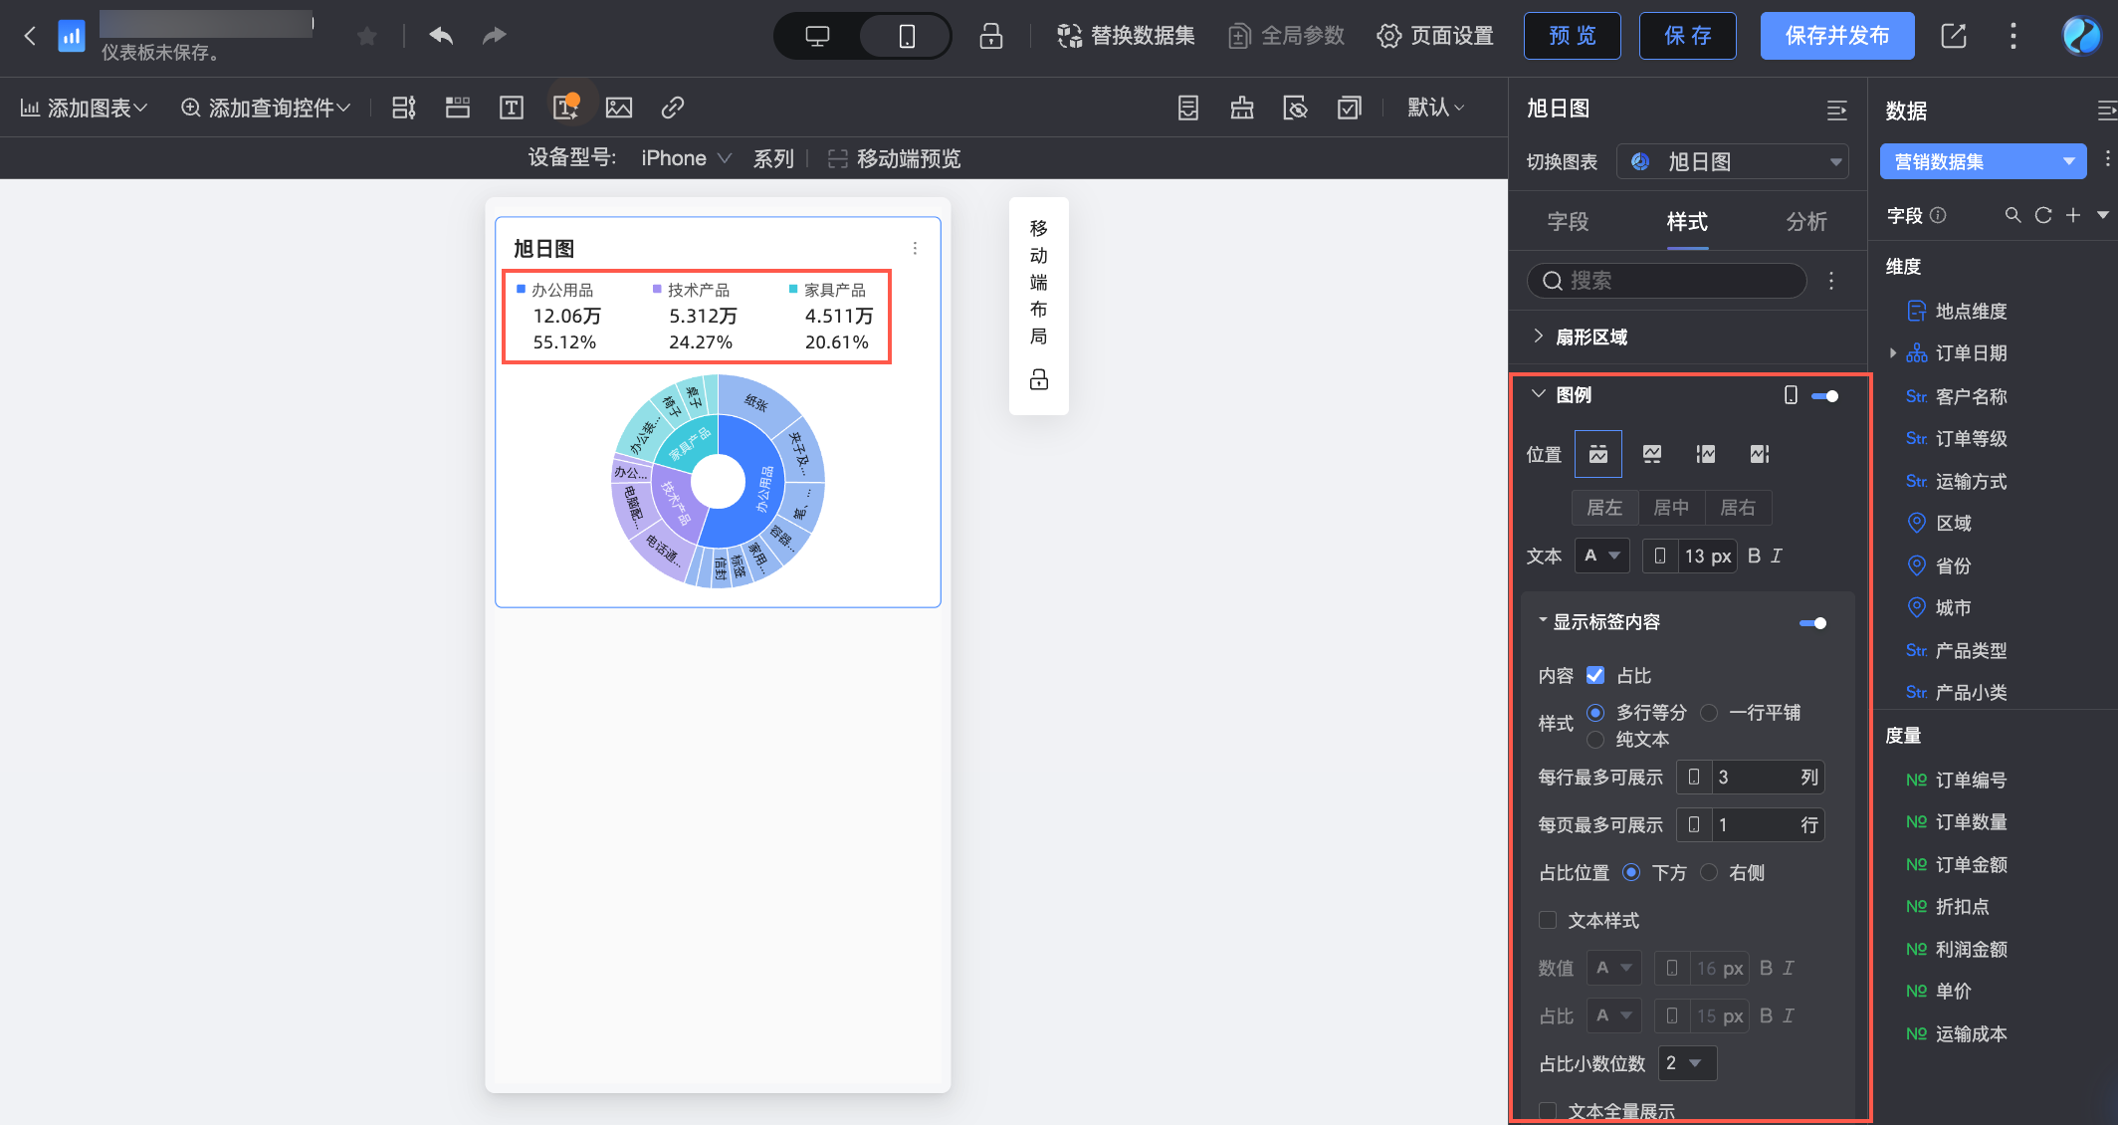Click the 预览 preview button
The width and height of the screenshot is (2118, 1125).
click(x=1572, y=37)
